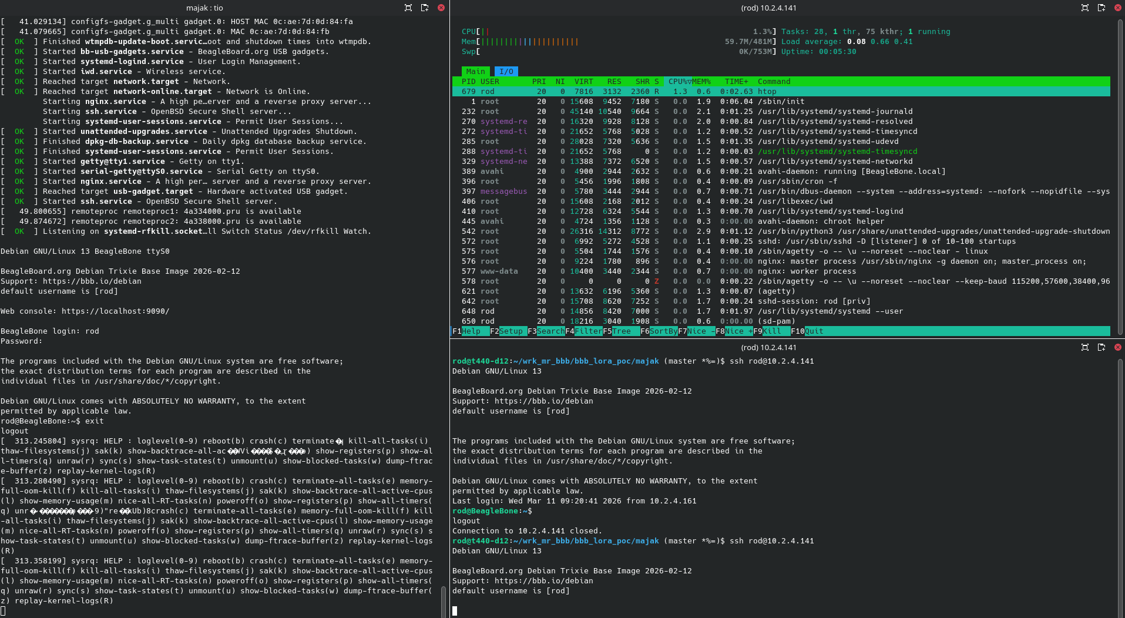
Task: Sort processes by the MEM% column
Action: tap(701, 82)
